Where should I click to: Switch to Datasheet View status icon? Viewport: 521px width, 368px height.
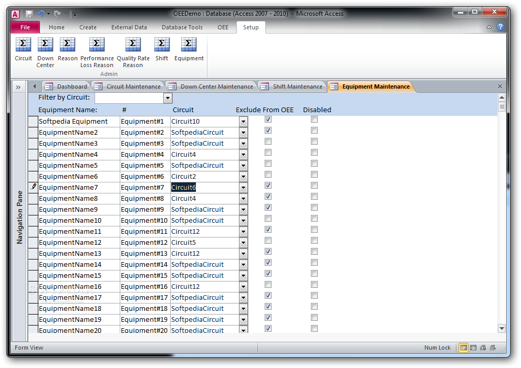tap(473, 348)
